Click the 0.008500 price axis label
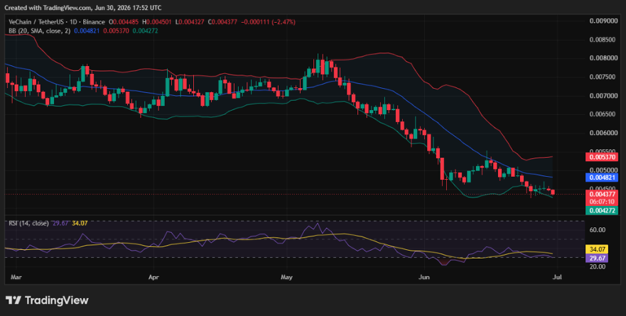Screen dimensions: 626x316 pos(603,39)
